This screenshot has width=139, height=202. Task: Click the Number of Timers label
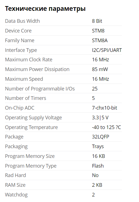25,98
